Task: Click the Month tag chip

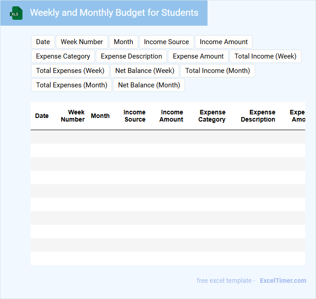Action: pyautogui.click(x=123, y=42)
